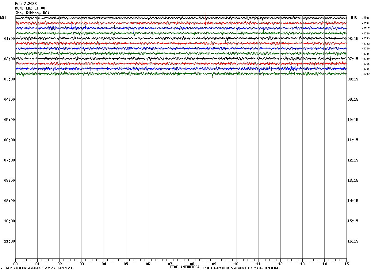Click the 06:15 UTC time label

(x=353, y=39)
